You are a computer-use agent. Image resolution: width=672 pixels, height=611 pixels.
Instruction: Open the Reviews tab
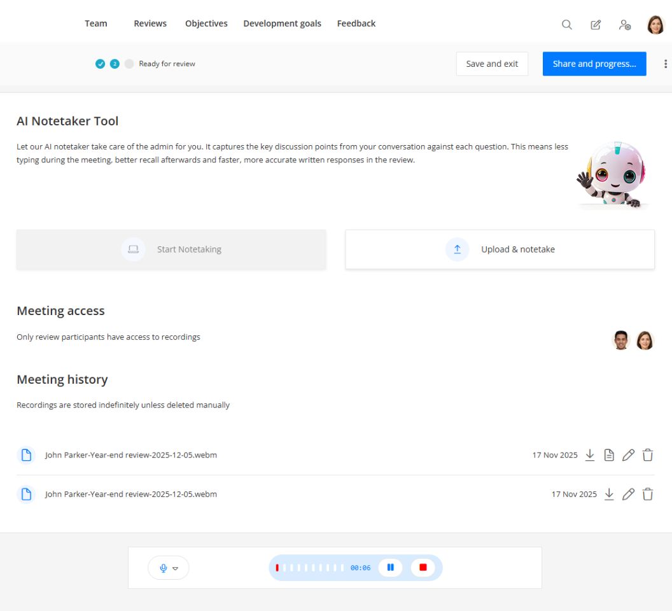[150, 24]
